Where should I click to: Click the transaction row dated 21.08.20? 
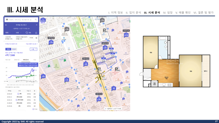pyautogui.click(x=21, y=103)
